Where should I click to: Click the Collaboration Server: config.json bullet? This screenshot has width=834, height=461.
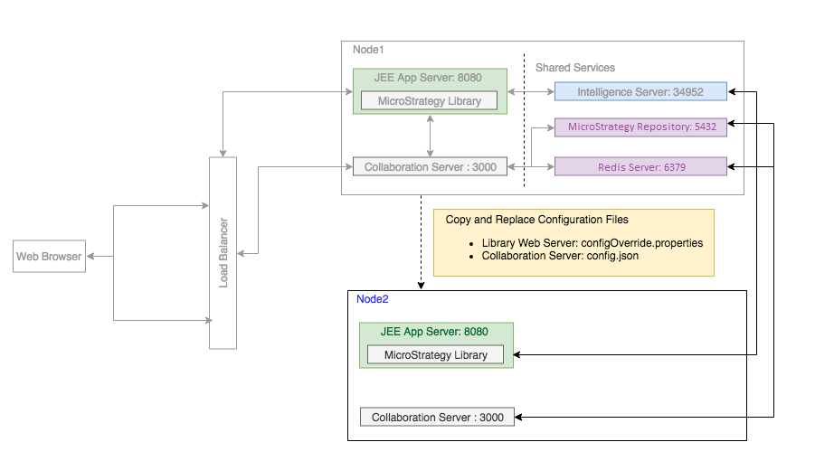559,256
